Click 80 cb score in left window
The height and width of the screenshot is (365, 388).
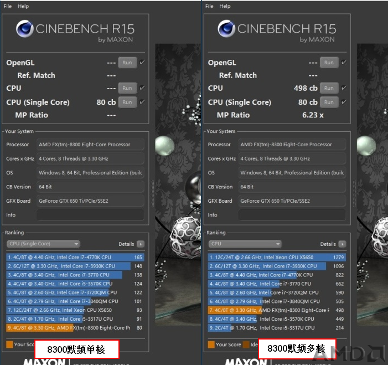106,102
